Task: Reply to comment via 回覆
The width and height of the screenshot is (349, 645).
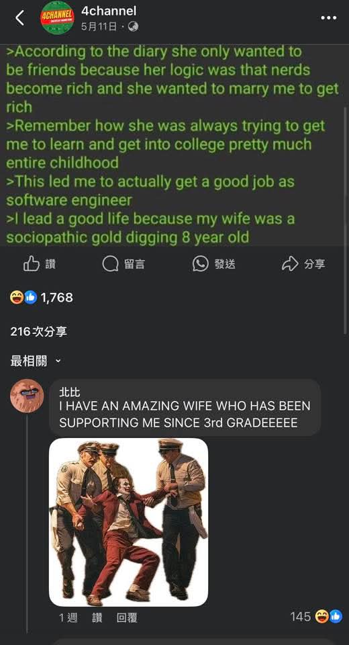Action: pos(127,617)
